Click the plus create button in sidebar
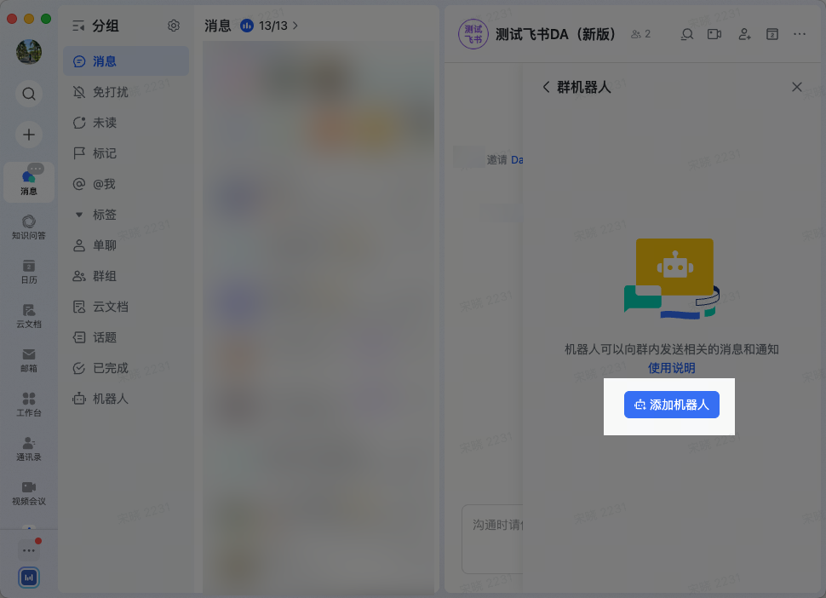 pos(29,135)
